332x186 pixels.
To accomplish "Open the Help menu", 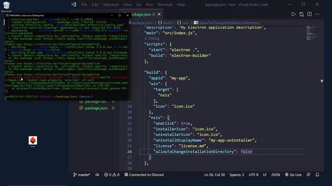I will [x=181, y=5].
